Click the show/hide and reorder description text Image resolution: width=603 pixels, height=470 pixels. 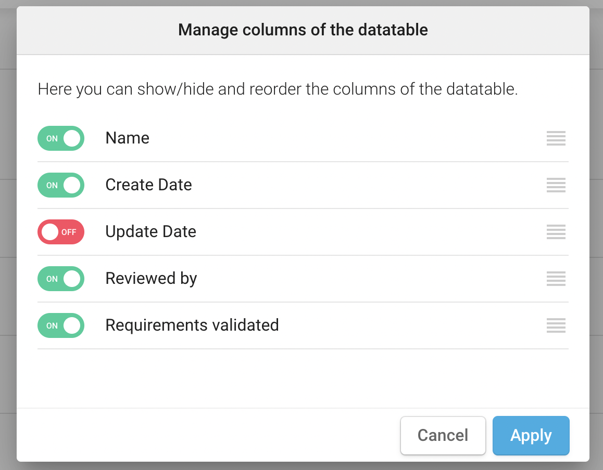pos(278,89)
